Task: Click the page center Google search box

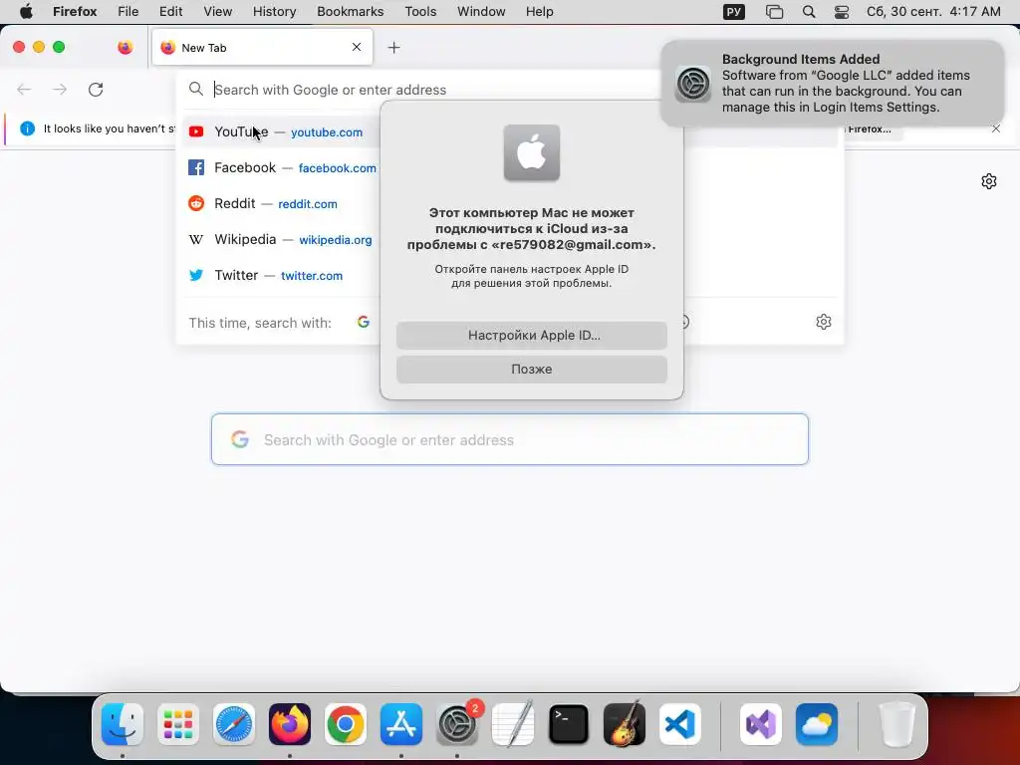Action: pyautogui.click(x=510, y=439)
